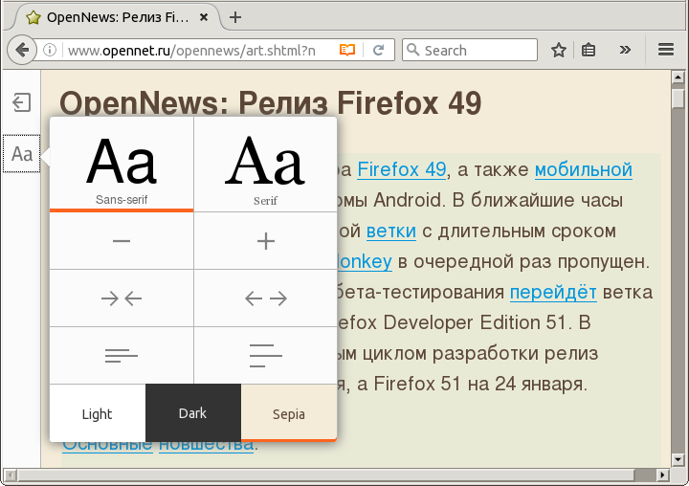The image size is (689, 486).
Task: Click the text Developer Edition 51
Action: (x=475, y=322)
